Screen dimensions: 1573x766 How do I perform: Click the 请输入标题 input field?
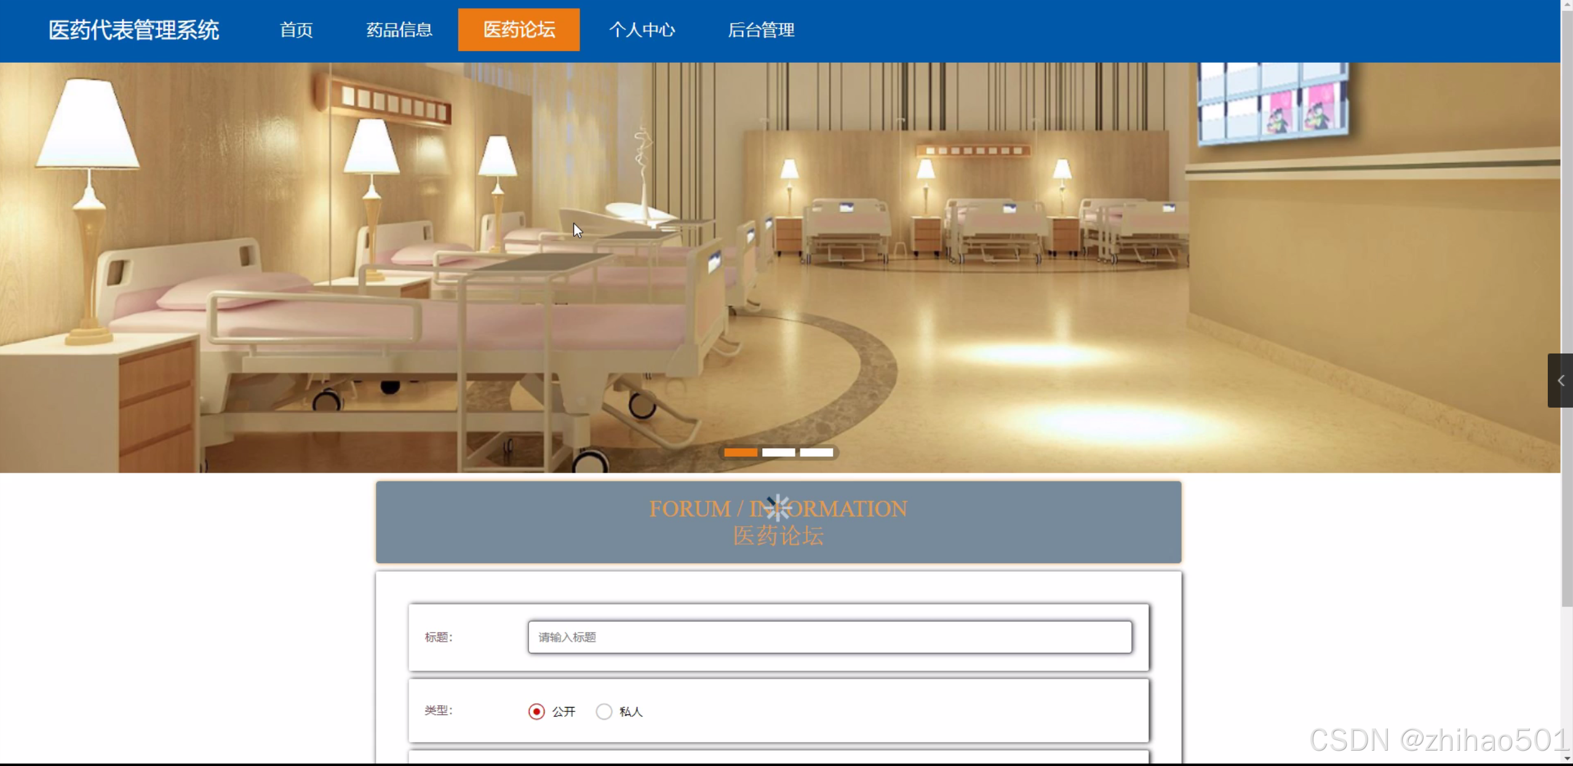pyautogui.click(x=829, y=637)
